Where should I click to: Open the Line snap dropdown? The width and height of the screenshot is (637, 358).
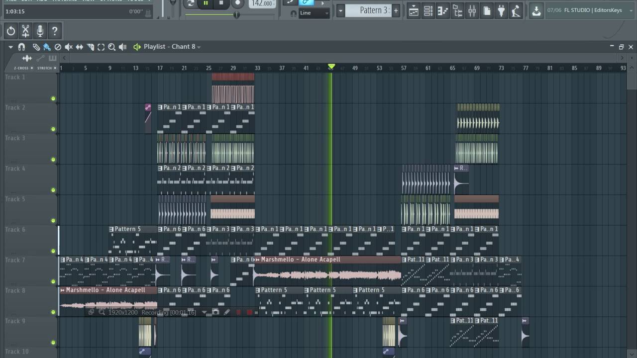[314, 13]
